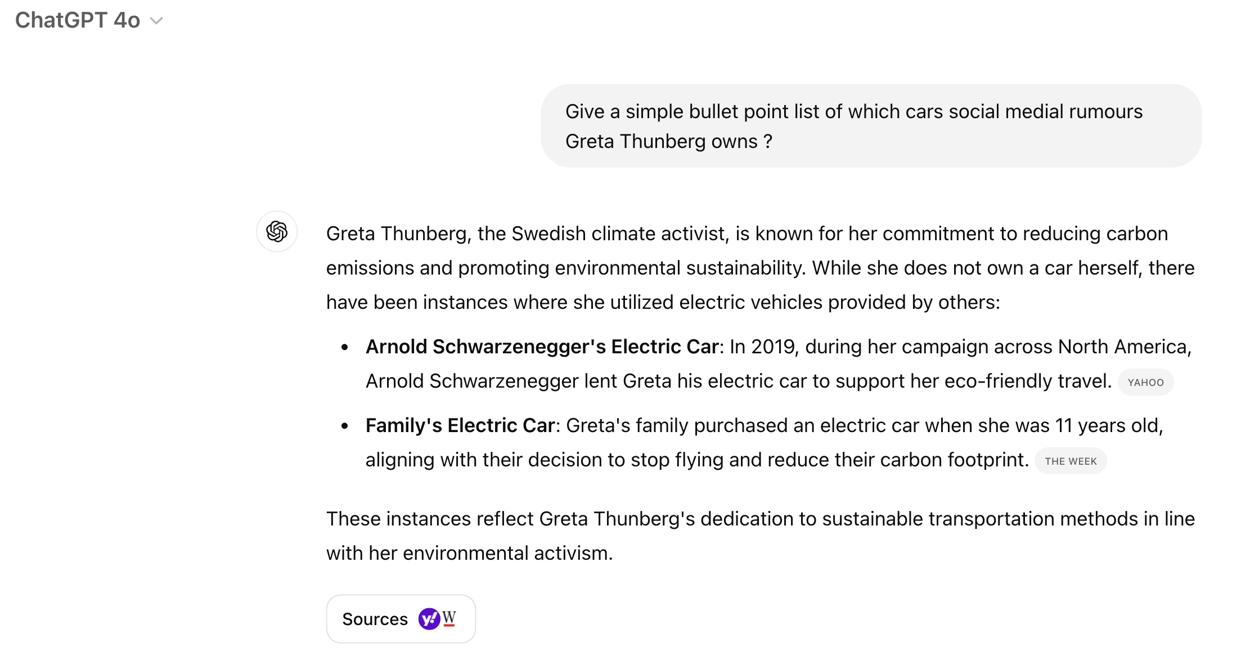Image resolution: width=1250 pixels, height=656 pixels.
Task: Open THE WEEK citation chip
Action: [1071, 461]
